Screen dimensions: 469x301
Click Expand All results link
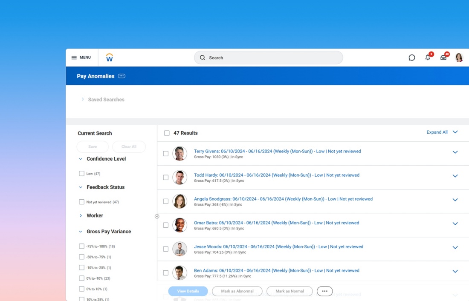[437, 132]
